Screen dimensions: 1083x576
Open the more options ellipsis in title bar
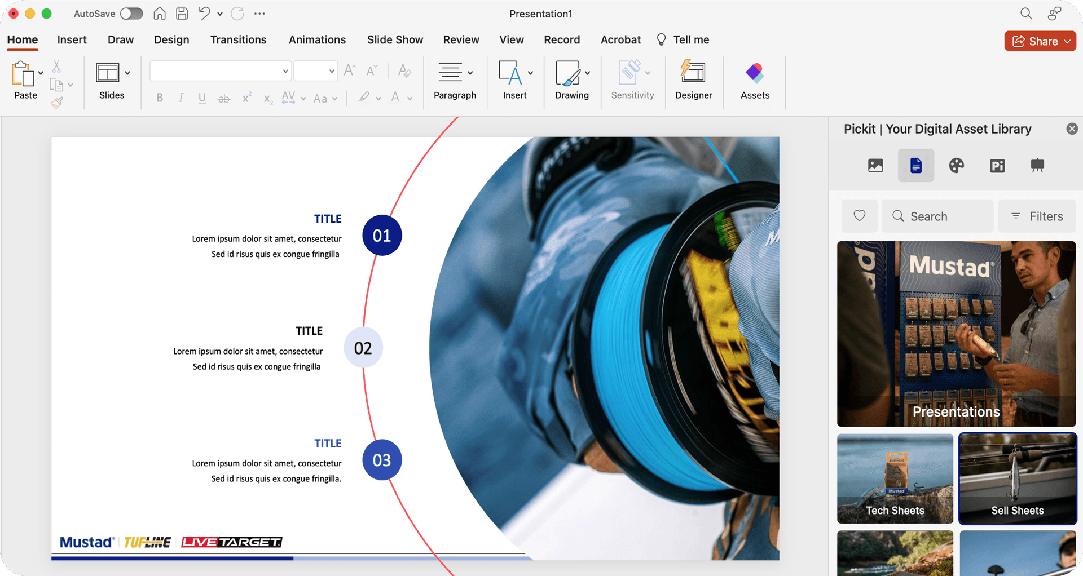coord(259,14)
